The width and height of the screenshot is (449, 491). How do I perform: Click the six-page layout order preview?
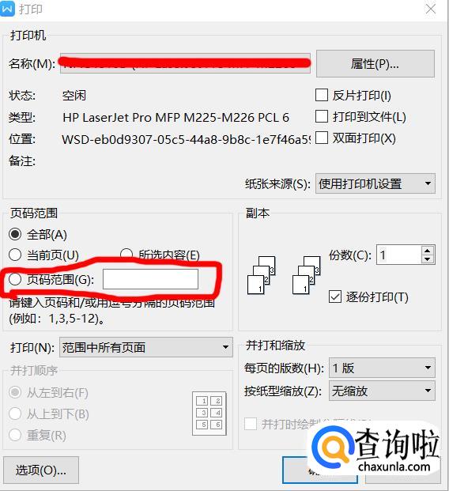(x=209, y=414)
